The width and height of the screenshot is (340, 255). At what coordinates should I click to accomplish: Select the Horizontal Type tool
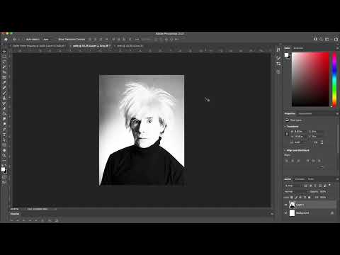pyautogui.click(x=4, y=135)
